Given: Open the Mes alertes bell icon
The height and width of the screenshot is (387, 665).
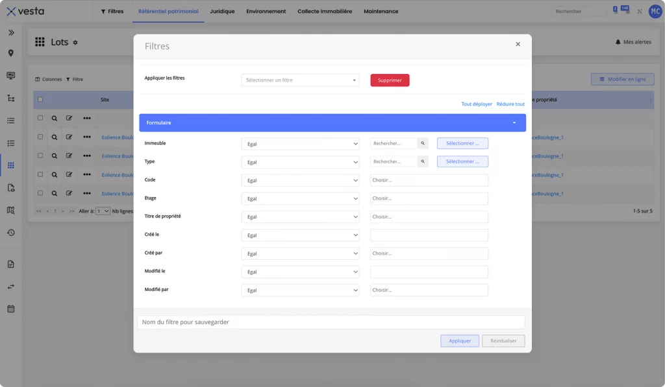Looking at the screenshot, I should click(x=618, y=42).
